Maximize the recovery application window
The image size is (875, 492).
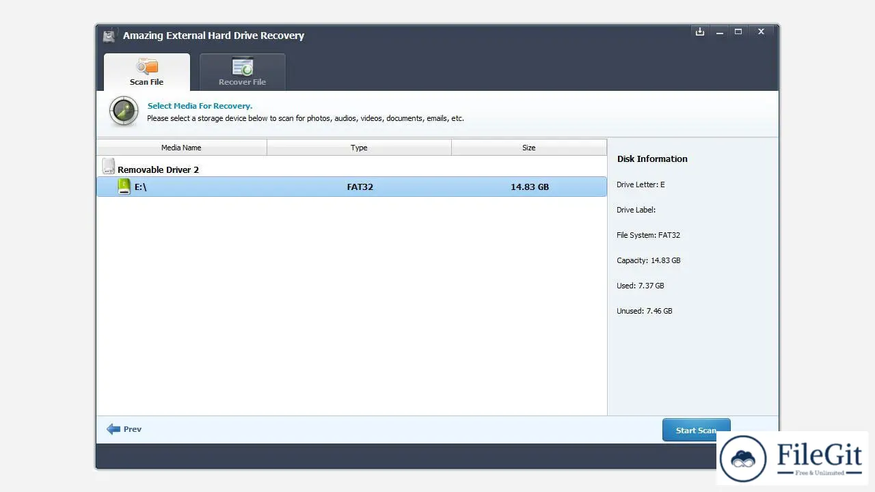point(738,31)
